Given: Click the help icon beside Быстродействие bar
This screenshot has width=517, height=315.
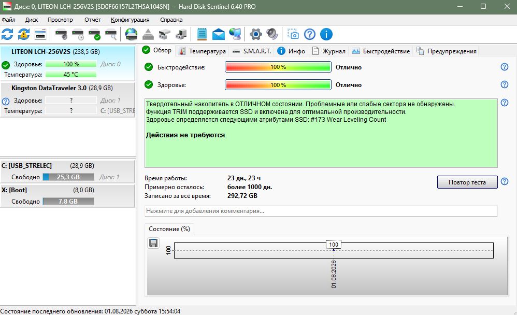Looking at the screenshot, I should [504, 67].
